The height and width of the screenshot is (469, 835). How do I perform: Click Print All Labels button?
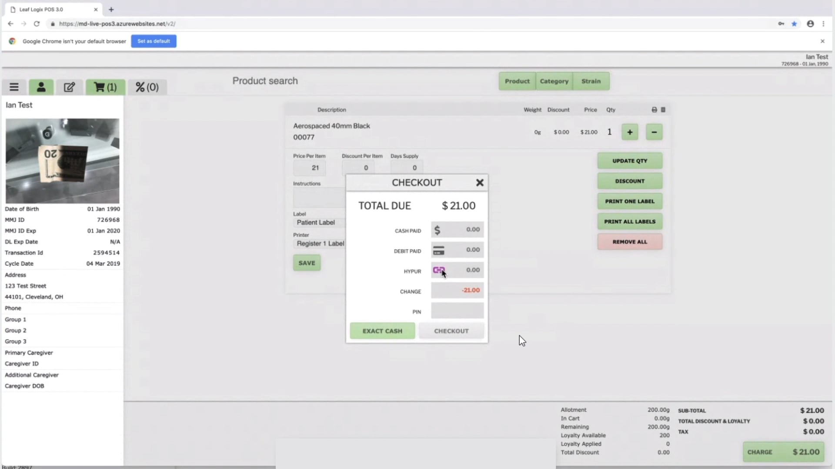pos(630,221)
